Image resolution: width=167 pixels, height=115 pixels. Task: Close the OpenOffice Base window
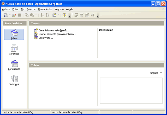(x=163, y=4)
